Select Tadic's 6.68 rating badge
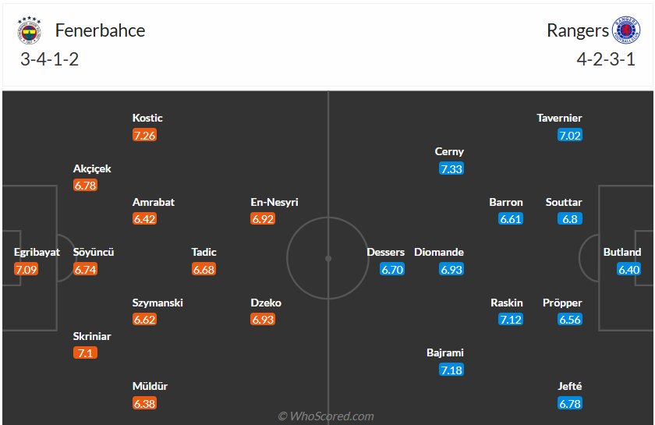 click(204, 269)
